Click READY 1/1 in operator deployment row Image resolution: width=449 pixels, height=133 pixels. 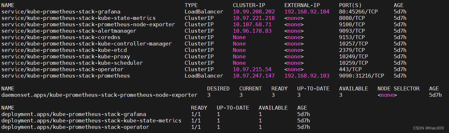pos(196,127)
